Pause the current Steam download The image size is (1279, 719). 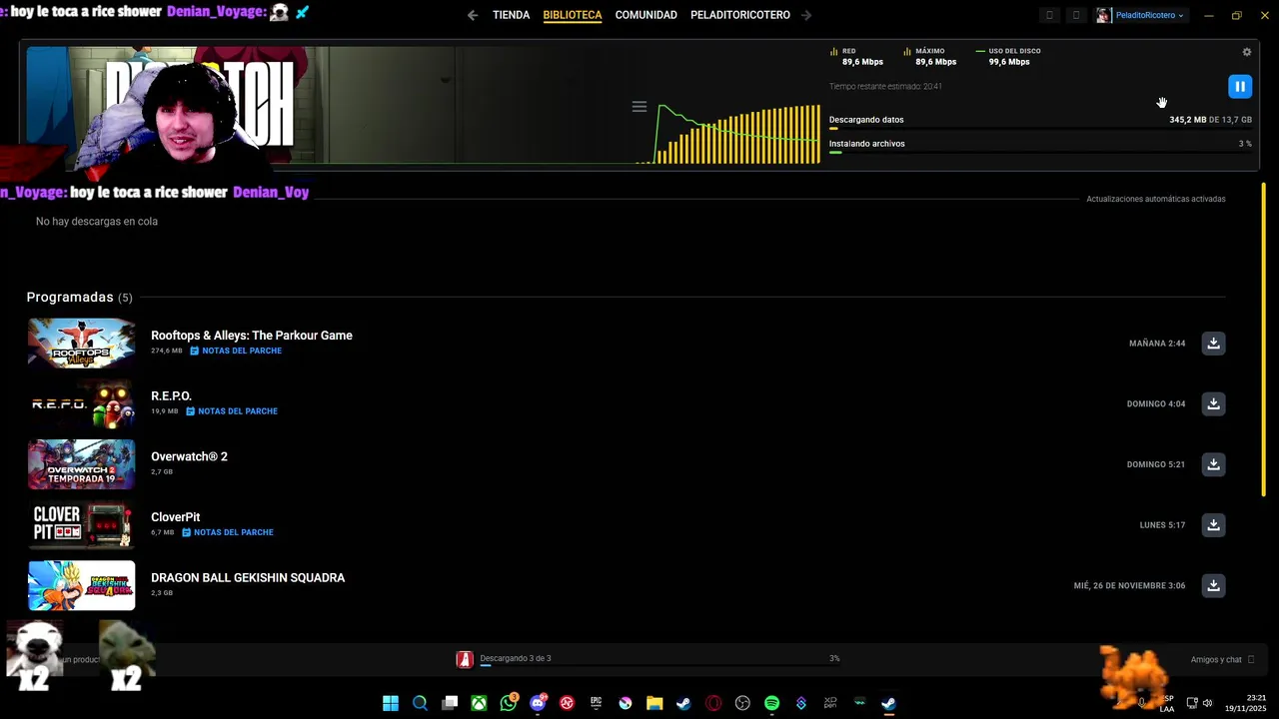[x=1239, y=87]
